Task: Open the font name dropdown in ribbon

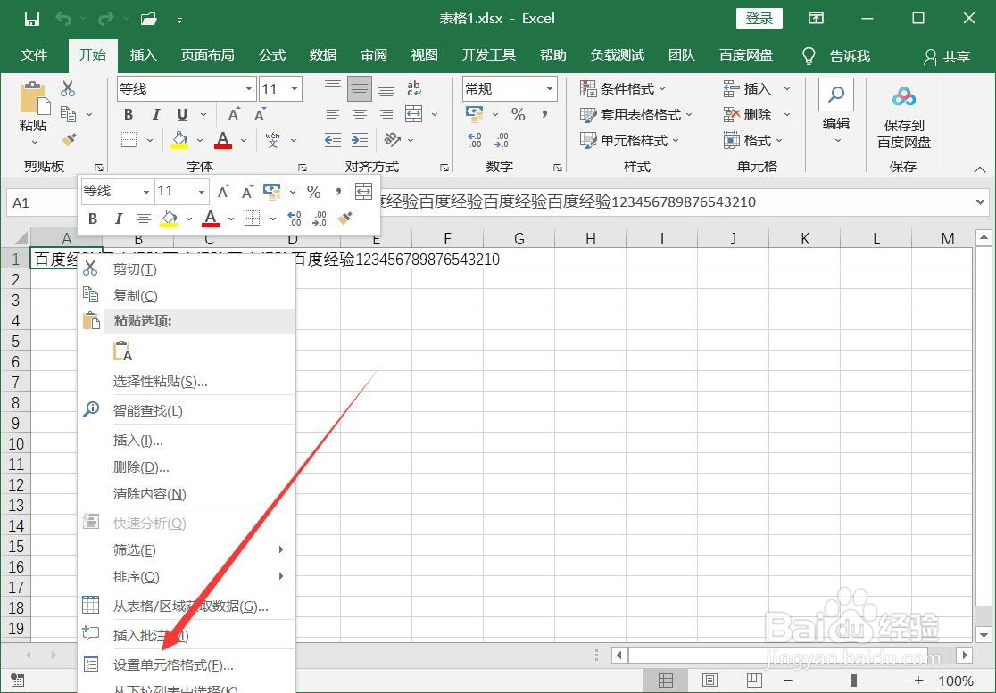Action: pyautogui.click(x=248, y=89)
